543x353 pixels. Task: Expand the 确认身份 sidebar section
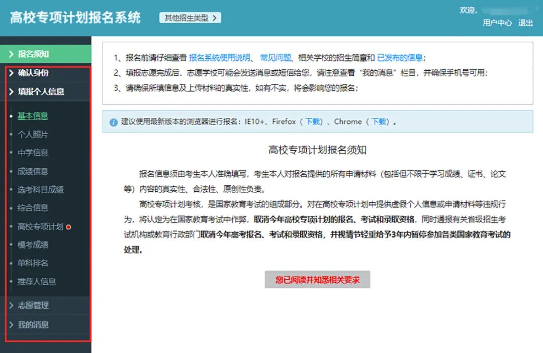coord(33,73)
